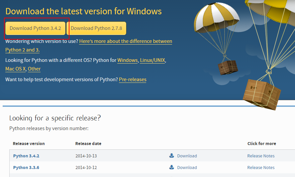Click the Looking for a specific release heading
Viewport: 295px width, 177px height.
pyautogui.click(x=55, y=118)
